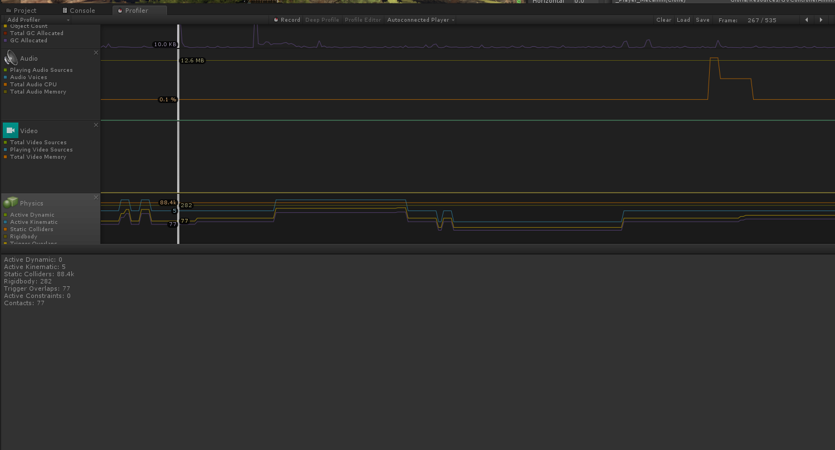Toggle Object Count series swatch
The image size is (835, 450).
[x=6, y=26]
